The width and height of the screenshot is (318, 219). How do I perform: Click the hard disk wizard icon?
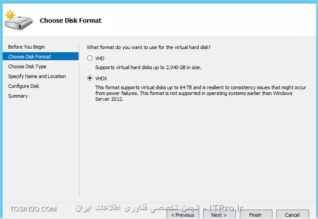[x=18, y=20]
